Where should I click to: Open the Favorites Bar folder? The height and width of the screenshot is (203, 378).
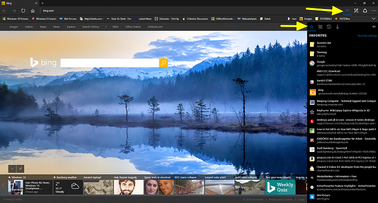pos(343,44)
